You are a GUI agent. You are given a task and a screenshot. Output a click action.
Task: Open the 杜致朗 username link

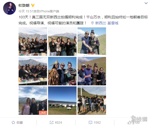[x=24, y=5]
